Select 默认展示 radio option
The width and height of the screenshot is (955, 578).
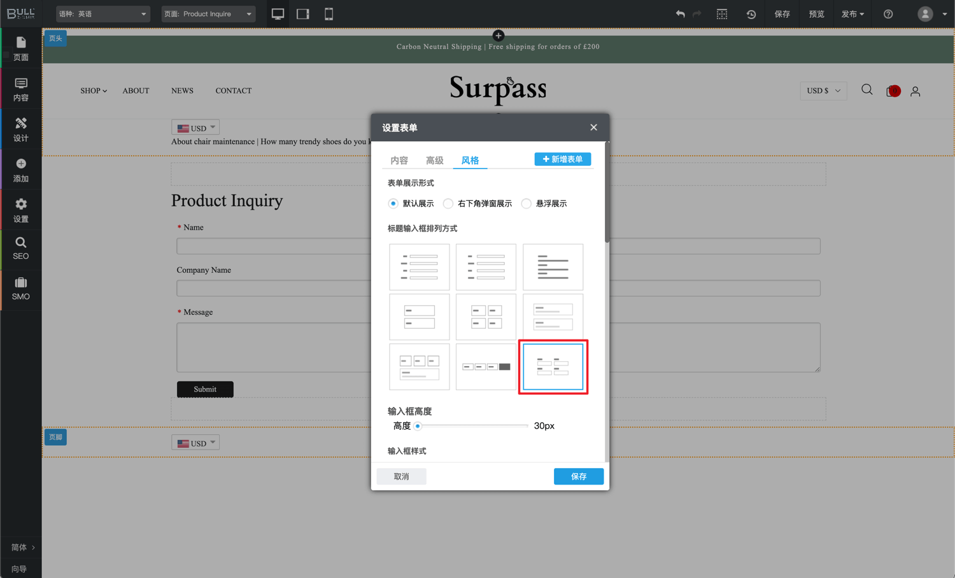tap(393, 203)
